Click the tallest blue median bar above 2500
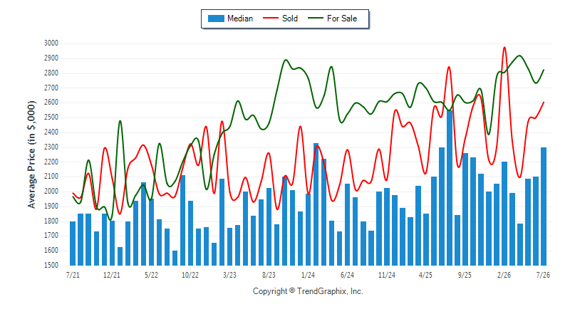The width and height of the screenshot is (570, 309). point(450,188)
